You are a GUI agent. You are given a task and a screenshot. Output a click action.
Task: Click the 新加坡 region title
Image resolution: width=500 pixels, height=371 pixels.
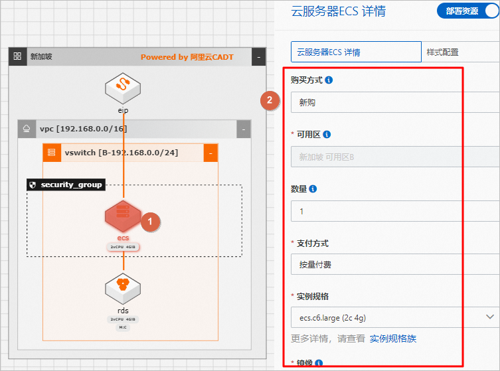click(41, 56)
